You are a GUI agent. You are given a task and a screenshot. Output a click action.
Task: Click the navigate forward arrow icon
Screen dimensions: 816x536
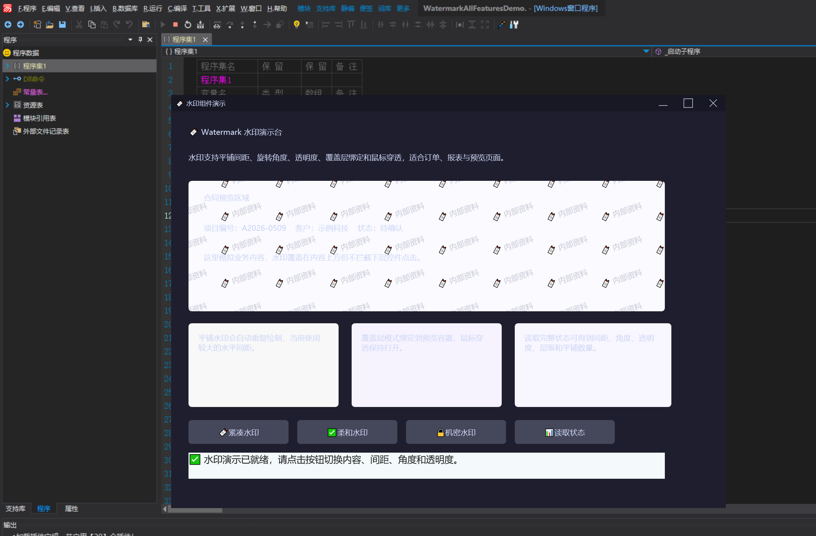[21, 24]
